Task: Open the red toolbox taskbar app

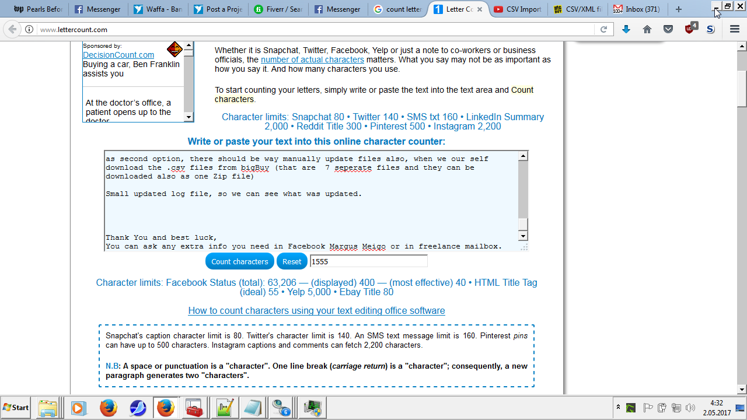Action: [194, 408]
